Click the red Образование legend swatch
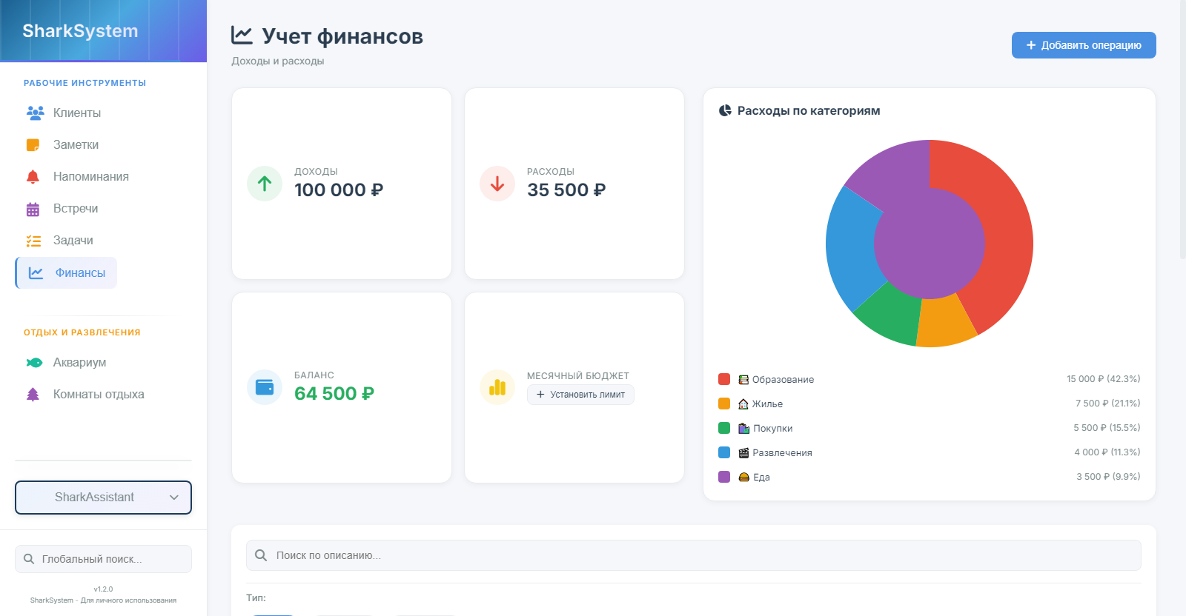Image resolution: width=1186 pixels, height=616 pixels. coord(724,379)
